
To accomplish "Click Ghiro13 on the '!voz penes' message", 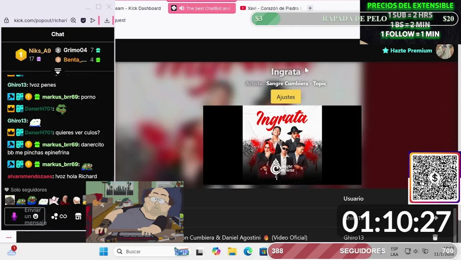I will point(18,85).
